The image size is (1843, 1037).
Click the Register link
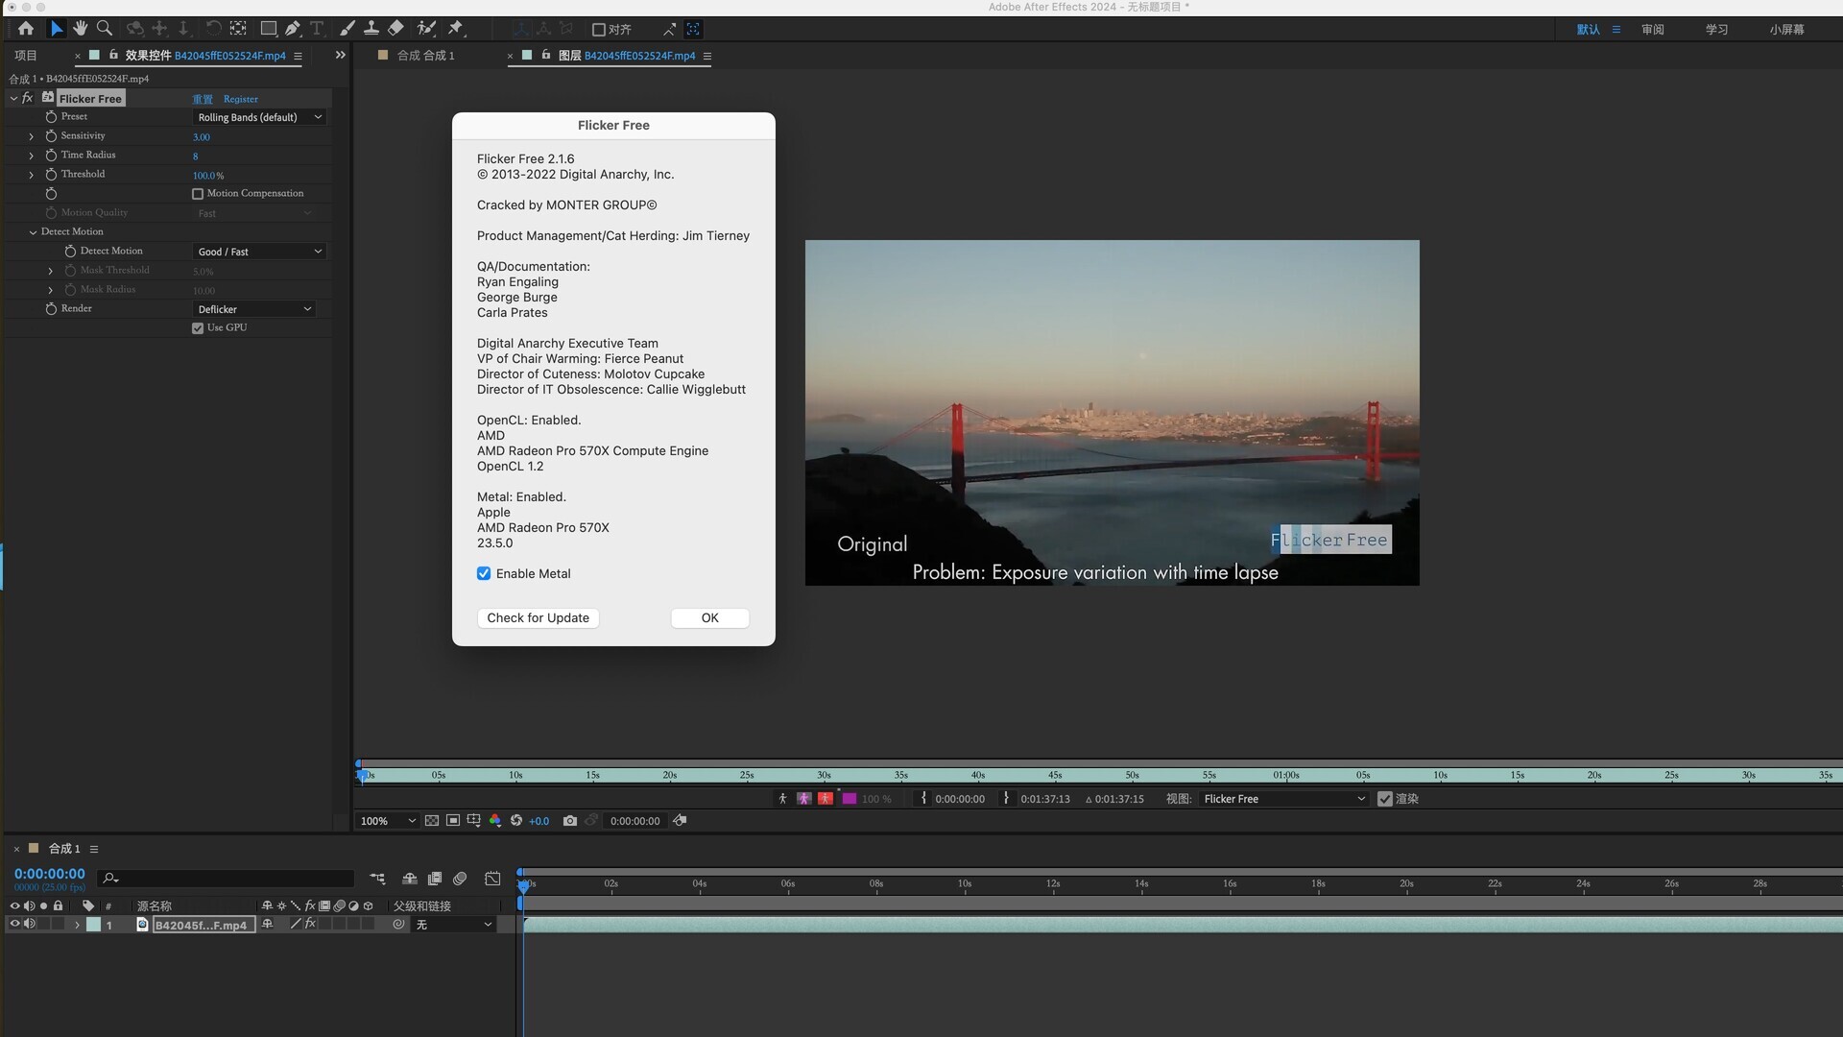tap(240, 99)
